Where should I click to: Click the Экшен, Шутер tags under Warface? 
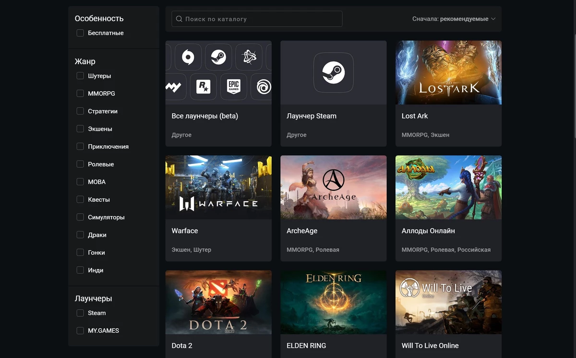pos(192,250)
